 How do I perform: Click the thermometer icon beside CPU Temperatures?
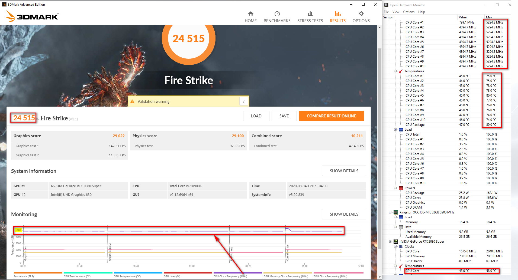pyautogui.click(x=401, y=71)
